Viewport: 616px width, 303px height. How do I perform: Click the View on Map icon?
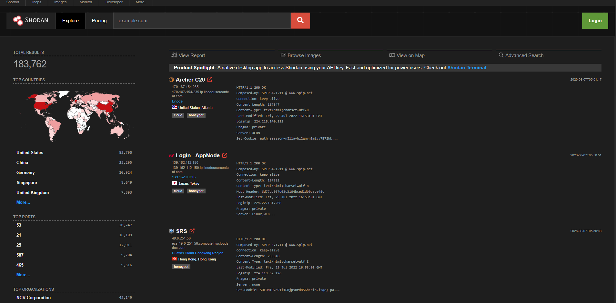[x=392, y=55]
